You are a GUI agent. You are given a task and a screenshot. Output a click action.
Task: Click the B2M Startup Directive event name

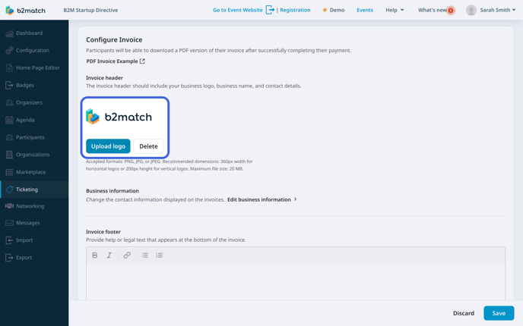point(90,10)
